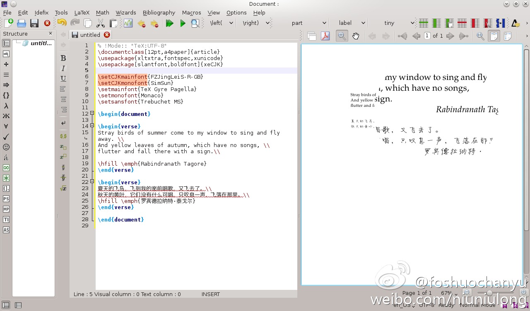Apply underline formatting from editor sidebar
530x311 pixels.
tap(63, 79)
